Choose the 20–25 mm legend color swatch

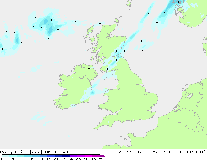58,156
